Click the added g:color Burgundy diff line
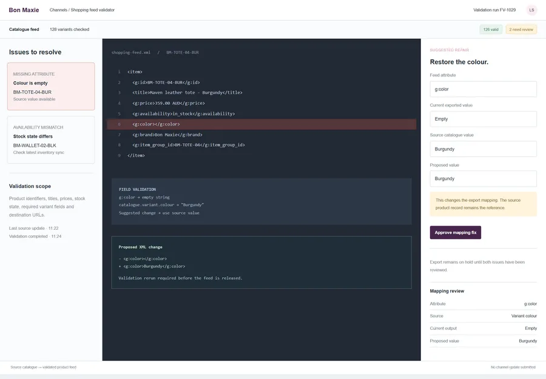Screen dimensions: 546x379 point(152,266)
